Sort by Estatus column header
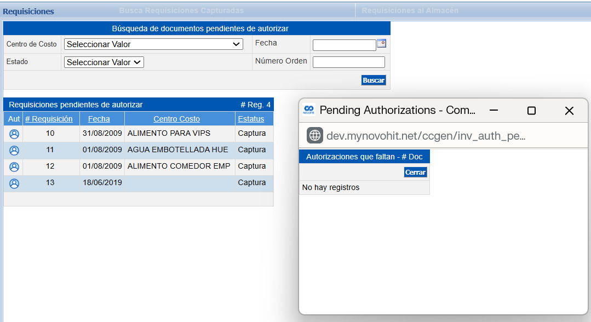 tap(251, 119)
